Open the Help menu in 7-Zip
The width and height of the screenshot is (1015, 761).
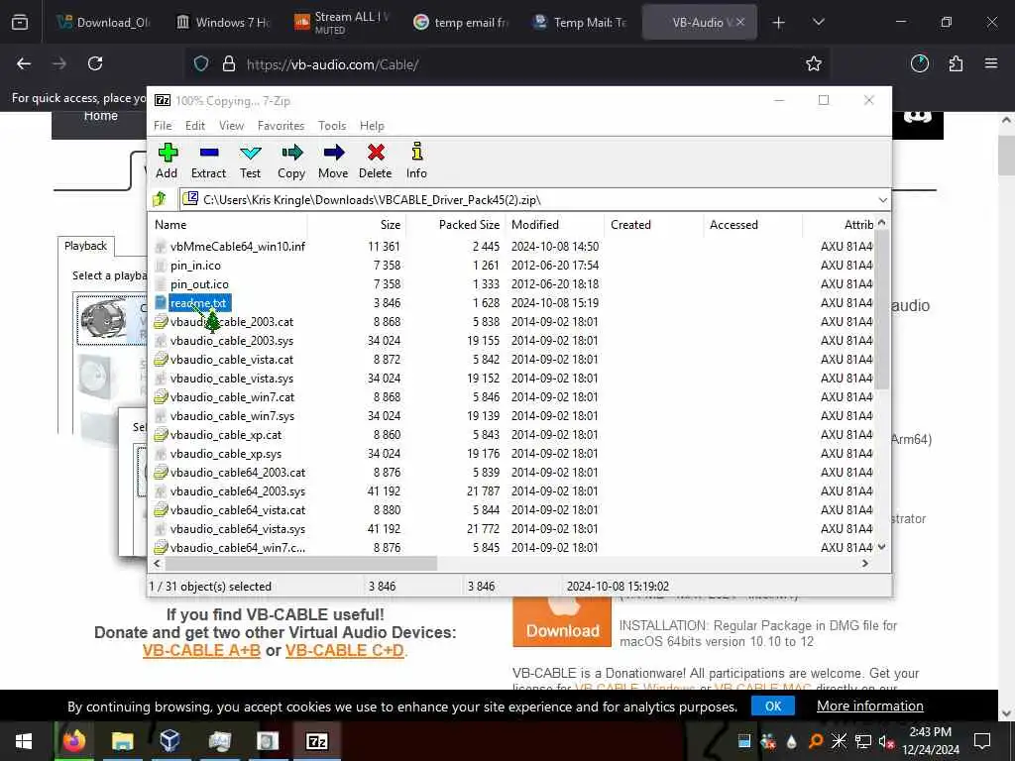372,126
